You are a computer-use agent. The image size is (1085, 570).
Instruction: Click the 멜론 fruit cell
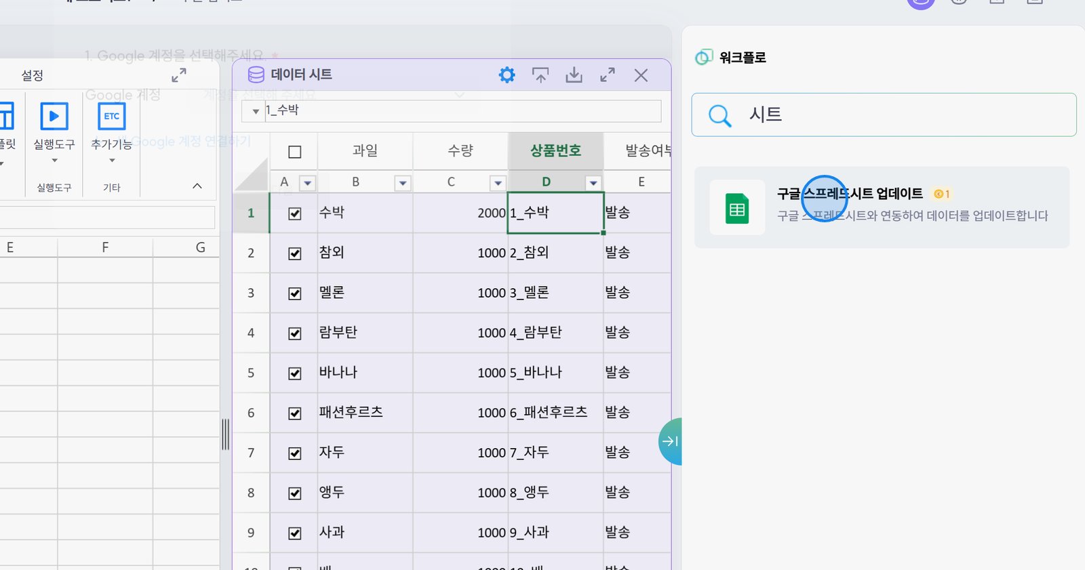tap(365, 293)
